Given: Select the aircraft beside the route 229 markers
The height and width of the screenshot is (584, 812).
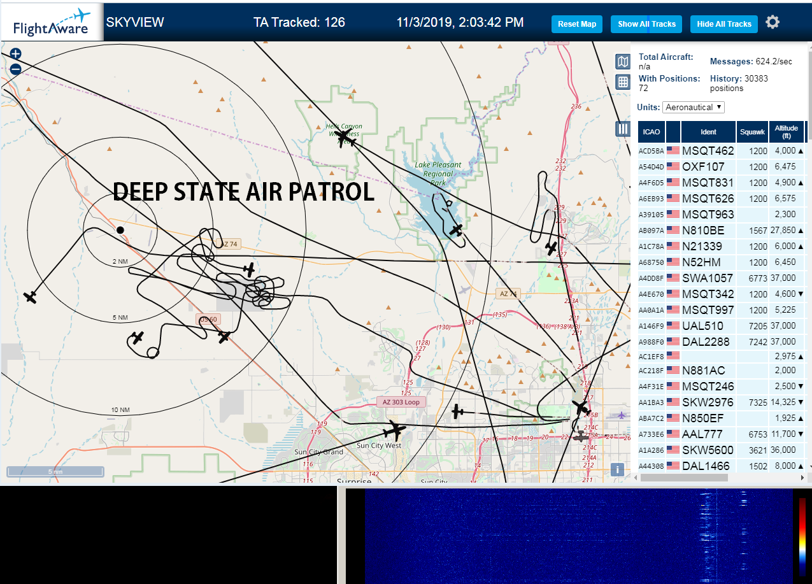Looking at the screenshot, I should pyautogui.click(x=552, y=248).
